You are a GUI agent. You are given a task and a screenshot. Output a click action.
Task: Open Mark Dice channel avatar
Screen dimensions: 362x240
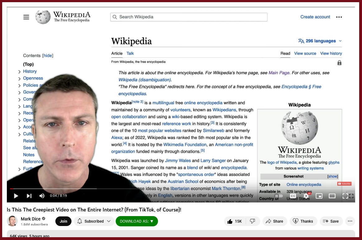coord(12,221)
